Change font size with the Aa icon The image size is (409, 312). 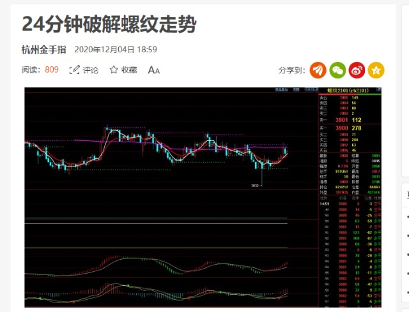pyautogui.click(x=154, y=70)
